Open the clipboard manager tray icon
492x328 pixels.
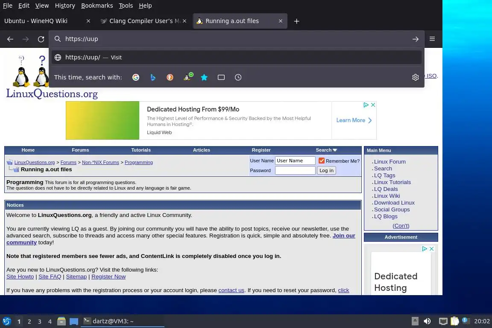pyautogui.click(x=455, y=321)
